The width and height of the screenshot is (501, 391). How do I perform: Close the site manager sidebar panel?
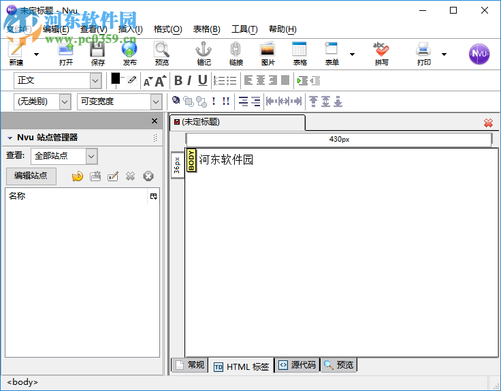pyautogui.click(x=155, y=121)
